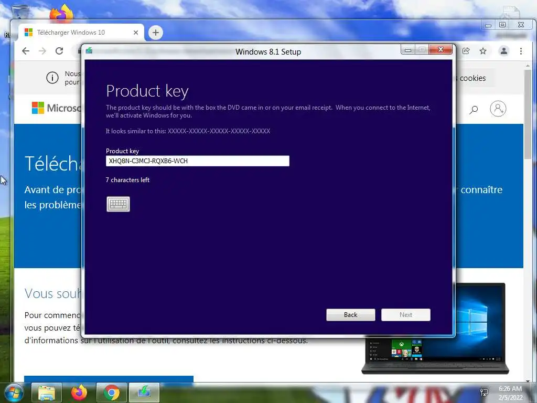Image resolution: width=537 pixels, height=403 pixels.
Task: Go forward in the Chrome browser
Action: [42, 51]
